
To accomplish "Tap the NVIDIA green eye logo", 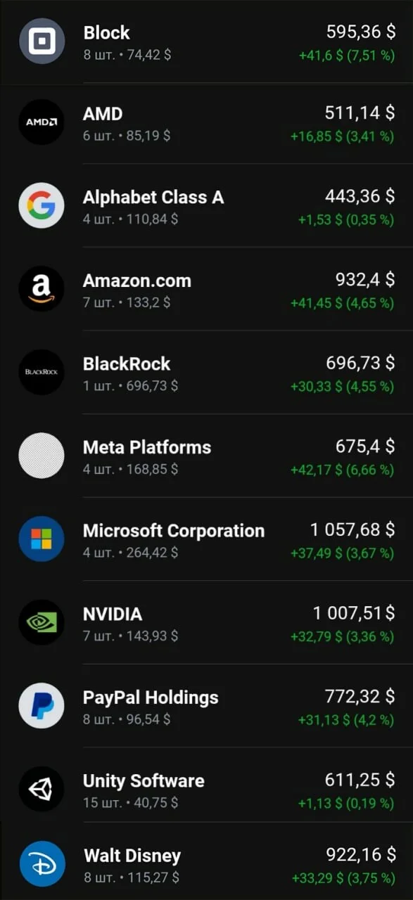I will coord(42,622).
